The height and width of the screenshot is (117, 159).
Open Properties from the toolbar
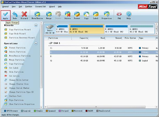[x=107, y=14]
